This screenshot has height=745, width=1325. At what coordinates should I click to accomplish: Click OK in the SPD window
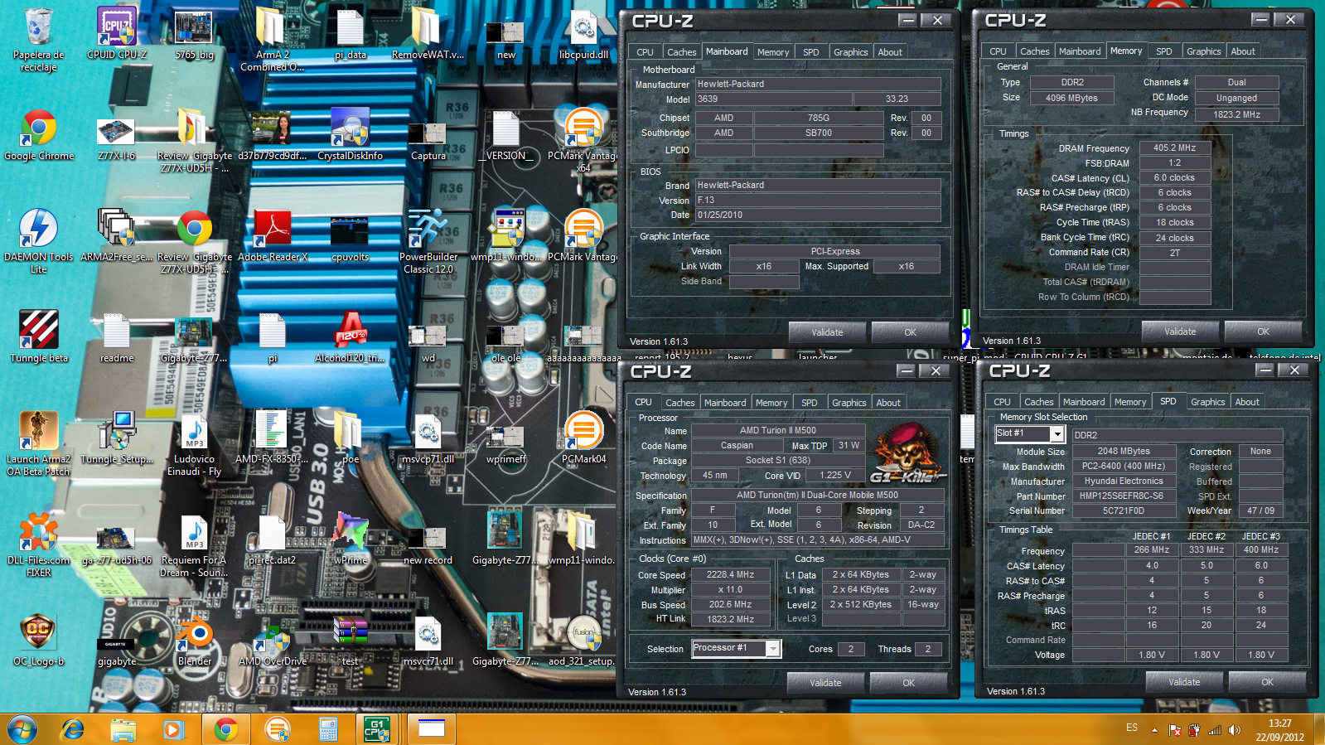point(1267,682)
